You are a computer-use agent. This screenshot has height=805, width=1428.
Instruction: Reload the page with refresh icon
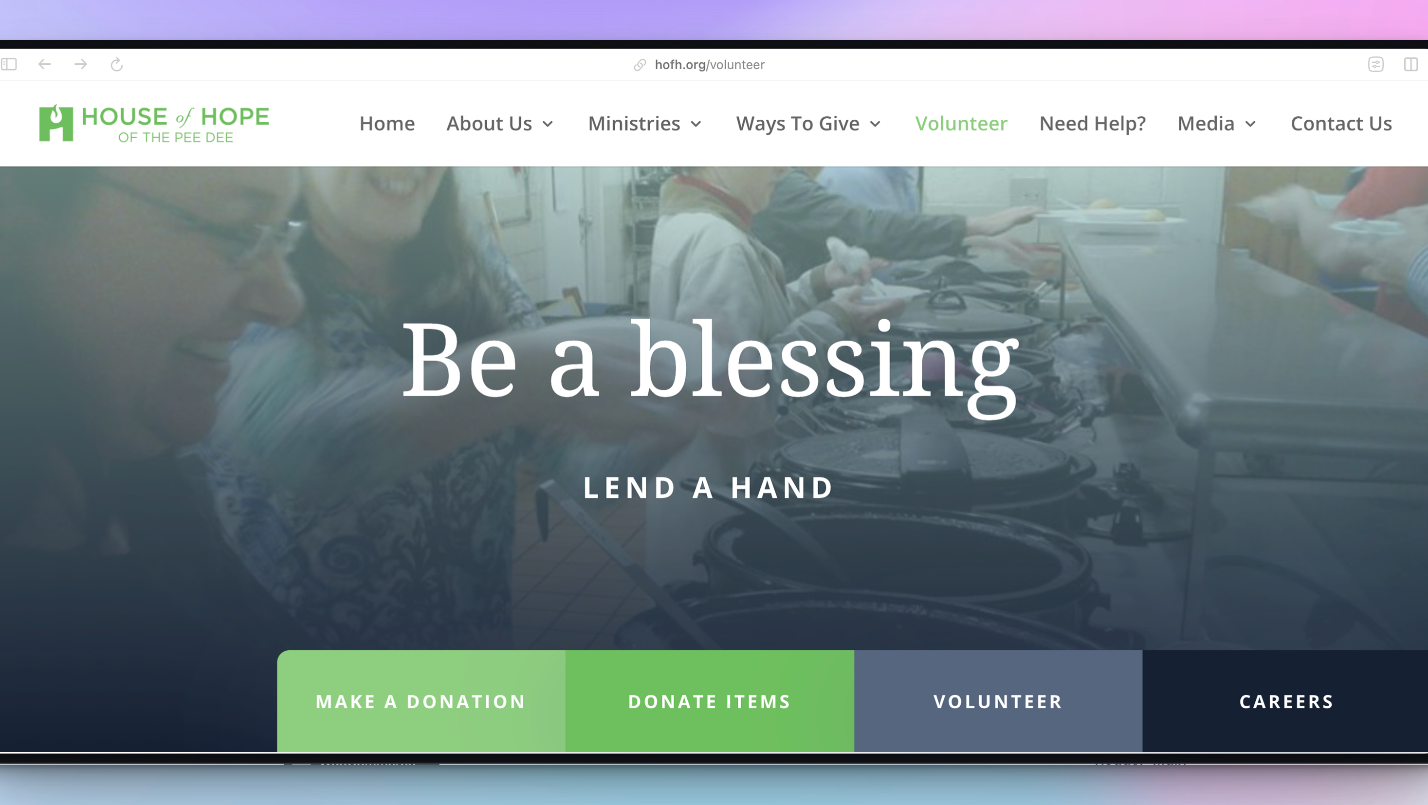(116, 64)
